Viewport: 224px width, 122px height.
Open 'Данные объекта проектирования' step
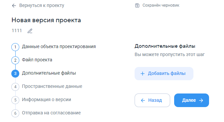pyautogui.click(x=59, y=47)
